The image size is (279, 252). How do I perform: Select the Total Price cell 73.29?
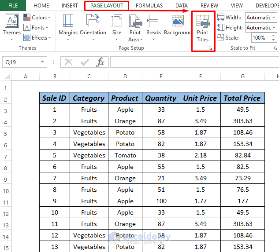pos(243,178)
